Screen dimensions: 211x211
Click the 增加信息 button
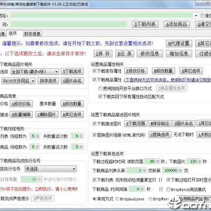point(179,53)
